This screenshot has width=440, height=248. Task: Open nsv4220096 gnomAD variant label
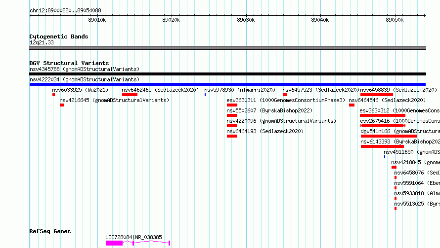[x=281, y=121]
